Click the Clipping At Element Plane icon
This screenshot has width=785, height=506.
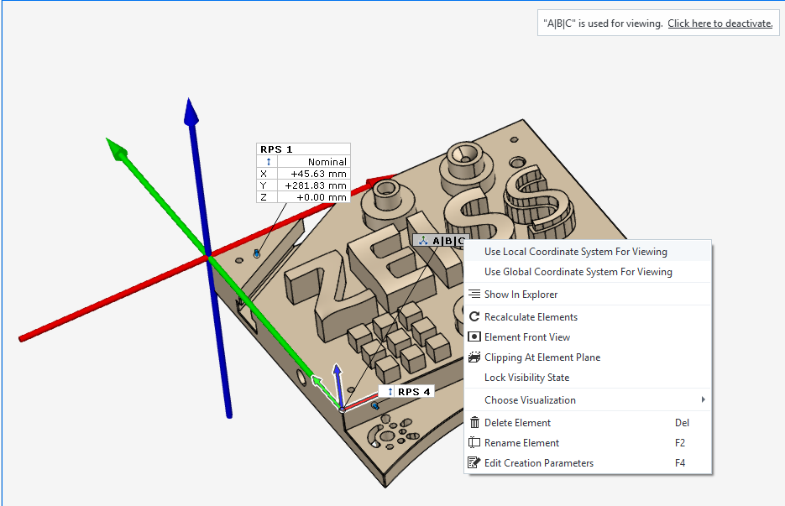[475, 357]
